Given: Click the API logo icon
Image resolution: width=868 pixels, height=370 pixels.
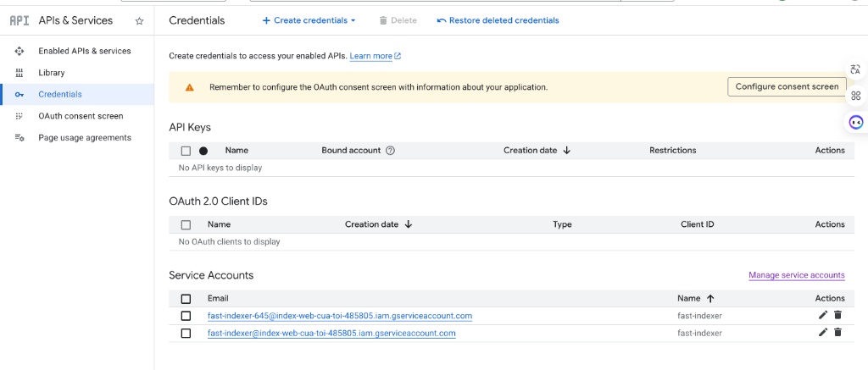Looking at the screenshot, I should (19, 20).
